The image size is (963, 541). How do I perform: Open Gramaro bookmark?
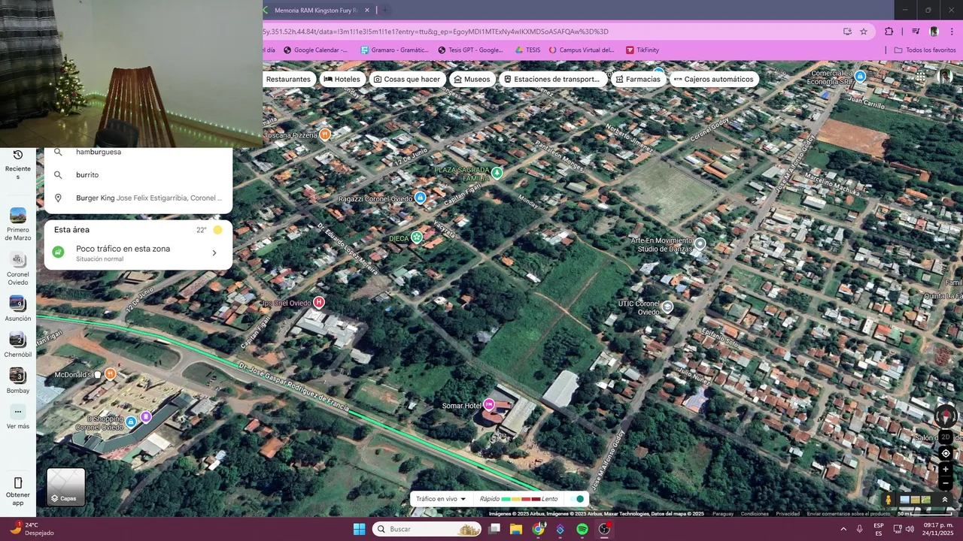coord(394,50)
